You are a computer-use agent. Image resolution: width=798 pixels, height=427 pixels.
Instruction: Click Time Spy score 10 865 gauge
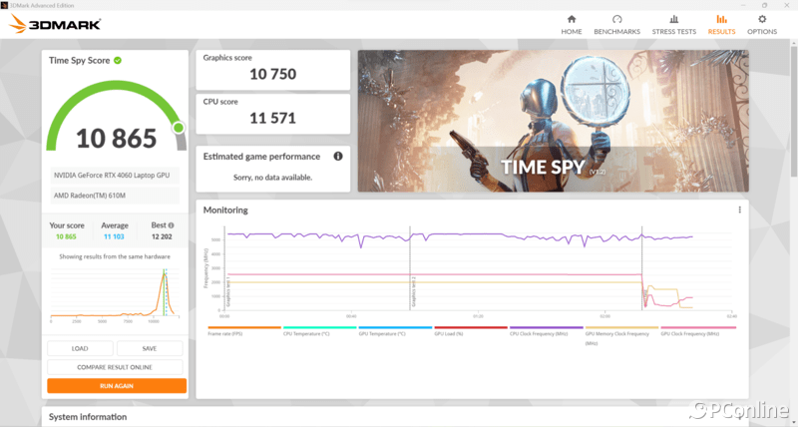pos(117,117)
